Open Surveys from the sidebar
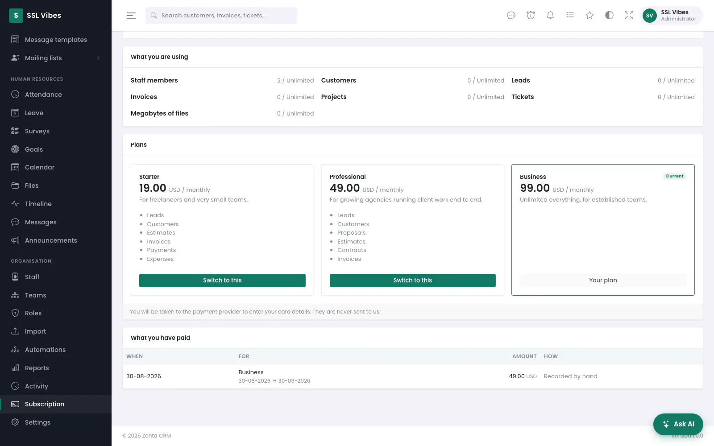Image resolution: width=714 pixels, height=446 pixels. click(56, 131)
